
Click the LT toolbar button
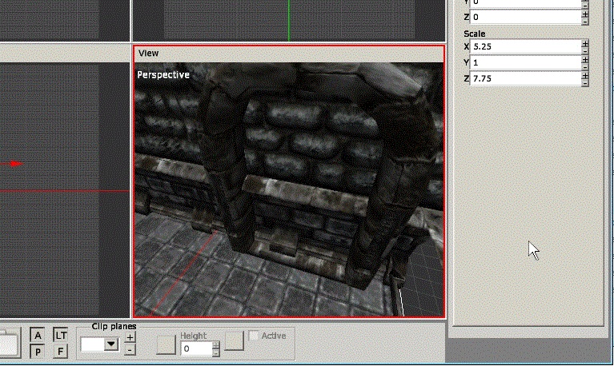point(61,336)
